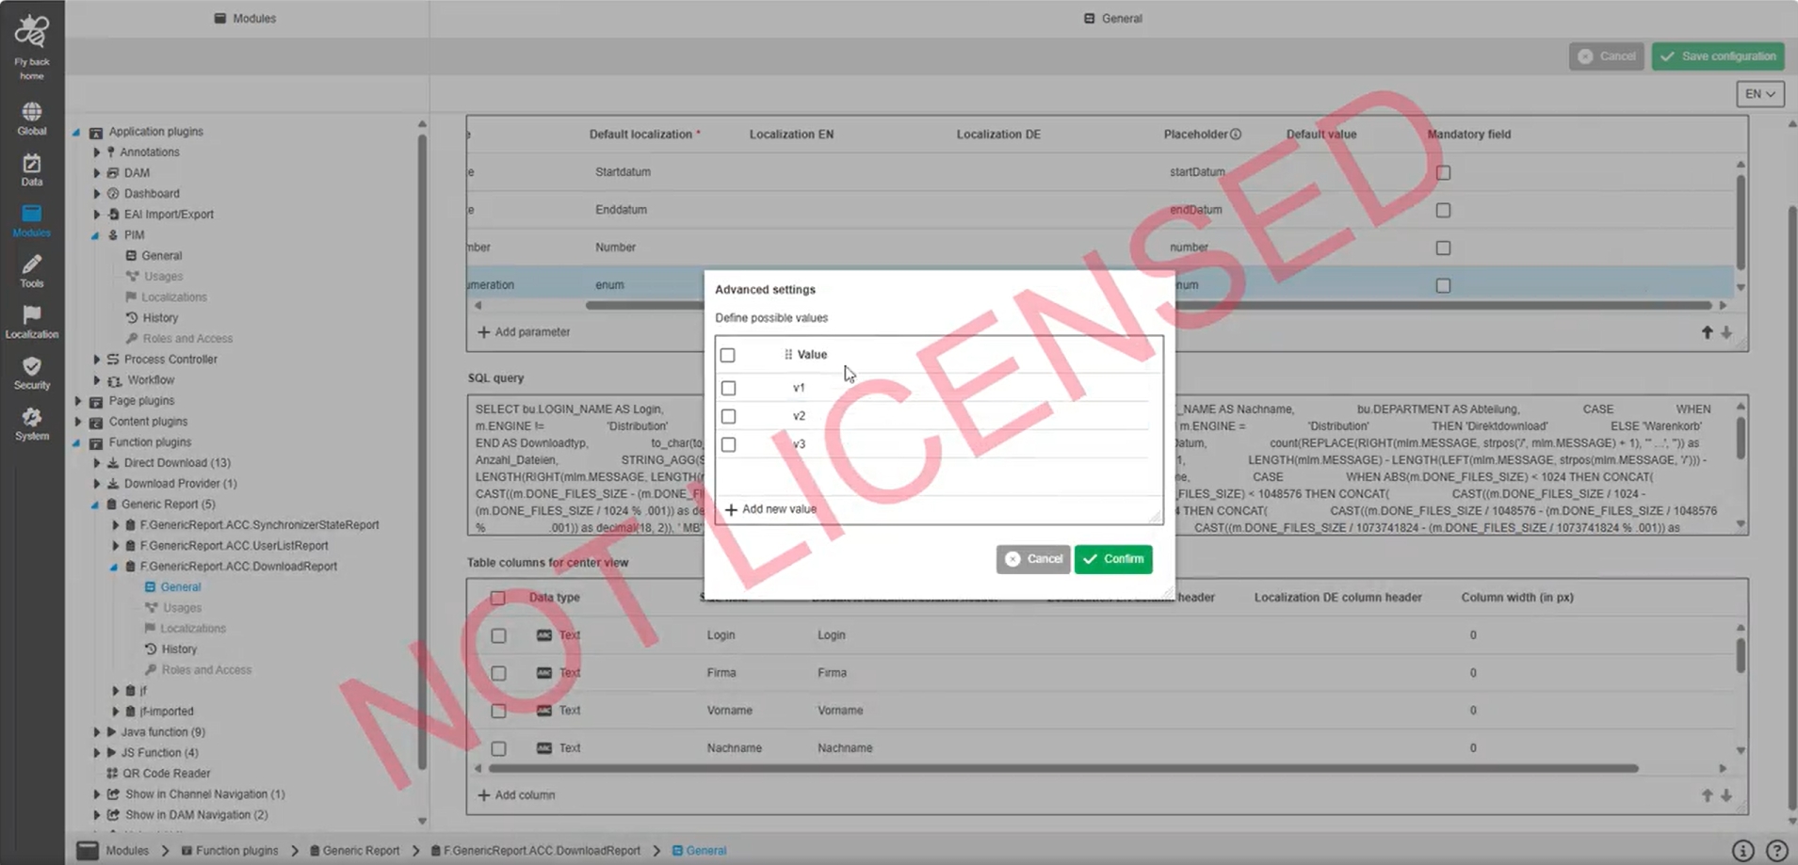1798x865 pixels.
Task: Click the help question mark icon
Action: pos(1777,851)
